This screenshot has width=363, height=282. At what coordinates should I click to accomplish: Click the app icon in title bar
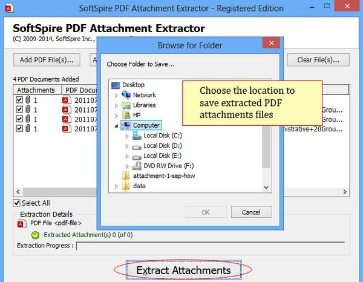pos(9,8)
